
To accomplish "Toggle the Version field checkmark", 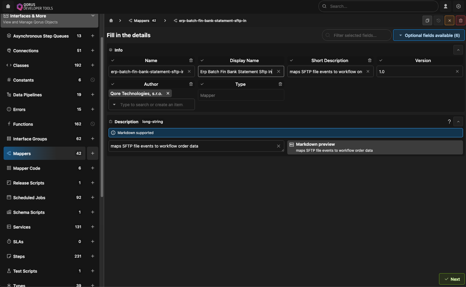I will (381, 60).
